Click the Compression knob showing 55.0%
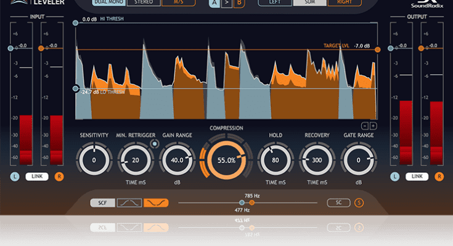453x246 pixels. (226, 159)
